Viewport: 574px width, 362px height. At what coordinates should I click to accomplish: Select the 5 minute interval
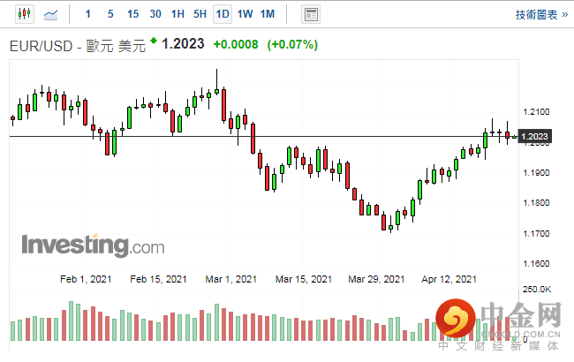[x=110, y=14]
